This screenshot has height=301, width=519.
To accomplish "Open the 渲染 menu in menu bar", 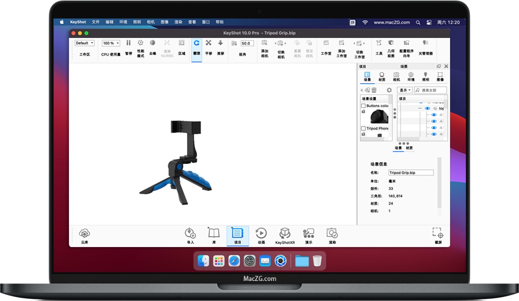I will tap(178, 22).
